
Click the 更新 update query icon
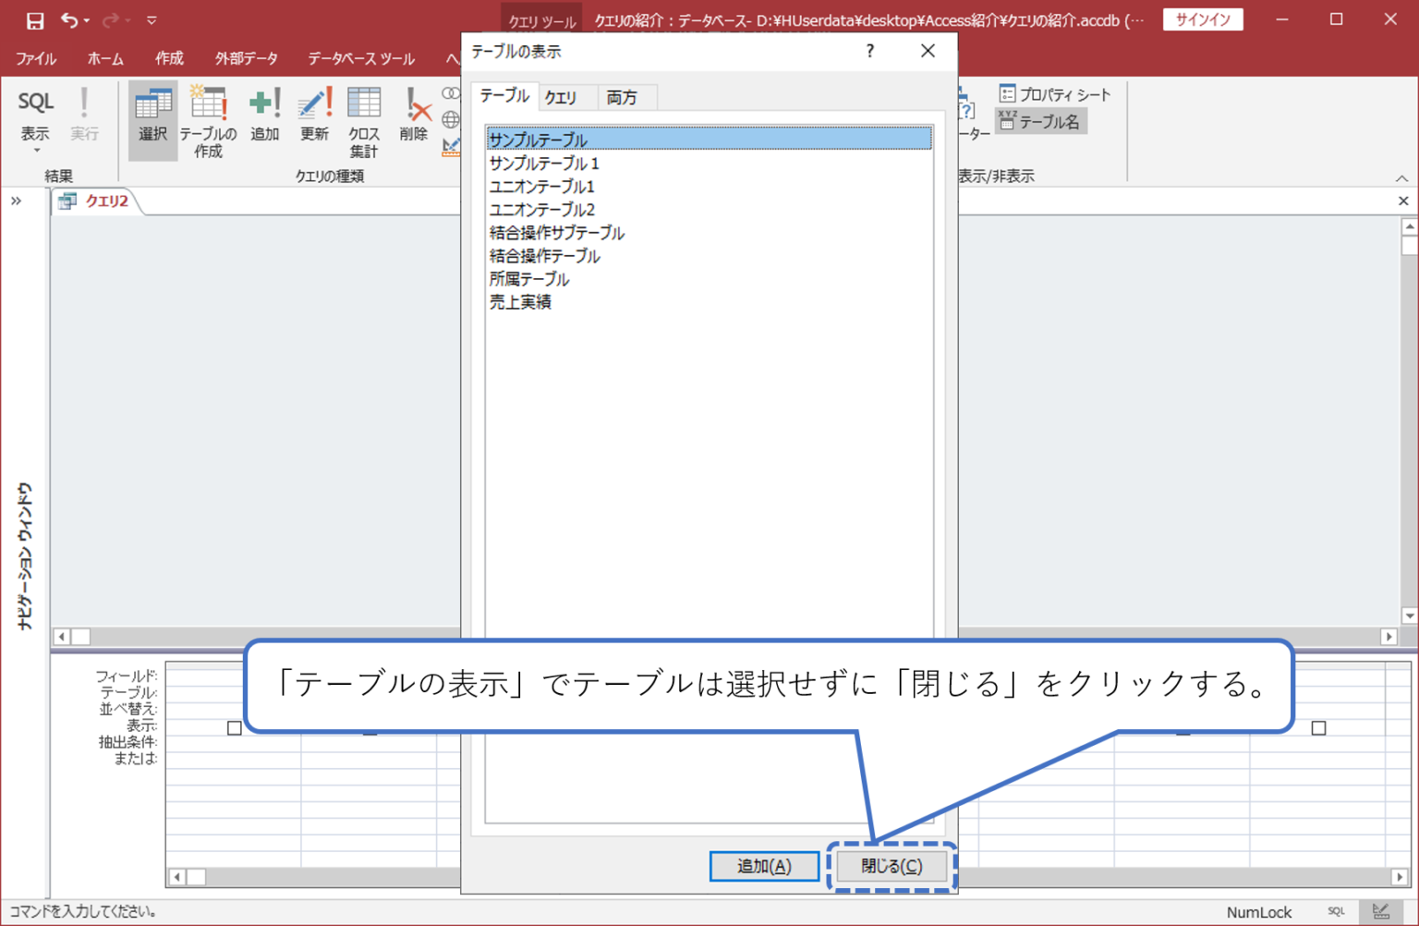point(314,115)
